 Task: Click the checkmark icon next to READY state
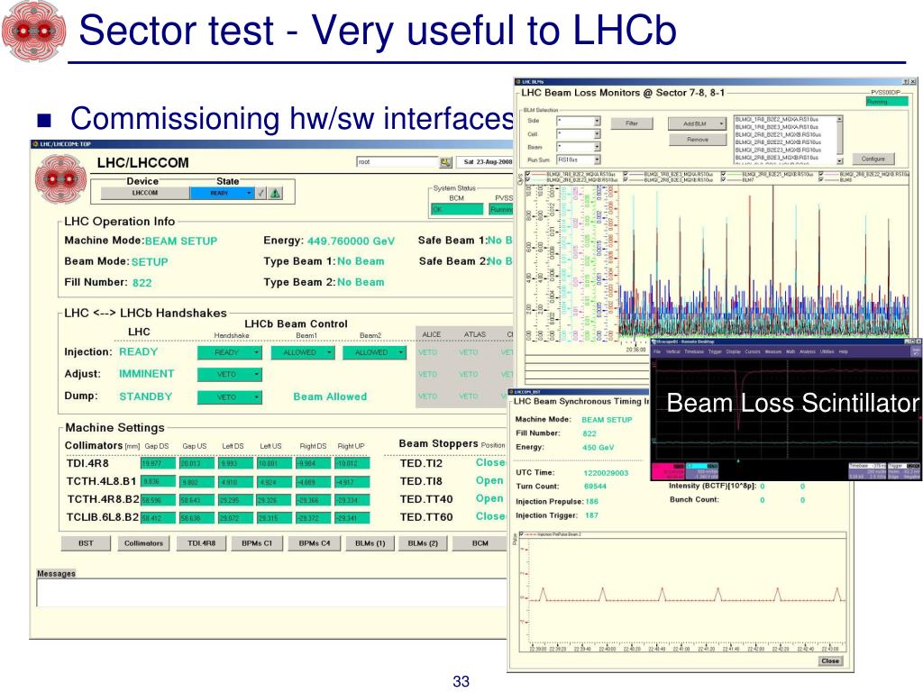coord(260,193)
